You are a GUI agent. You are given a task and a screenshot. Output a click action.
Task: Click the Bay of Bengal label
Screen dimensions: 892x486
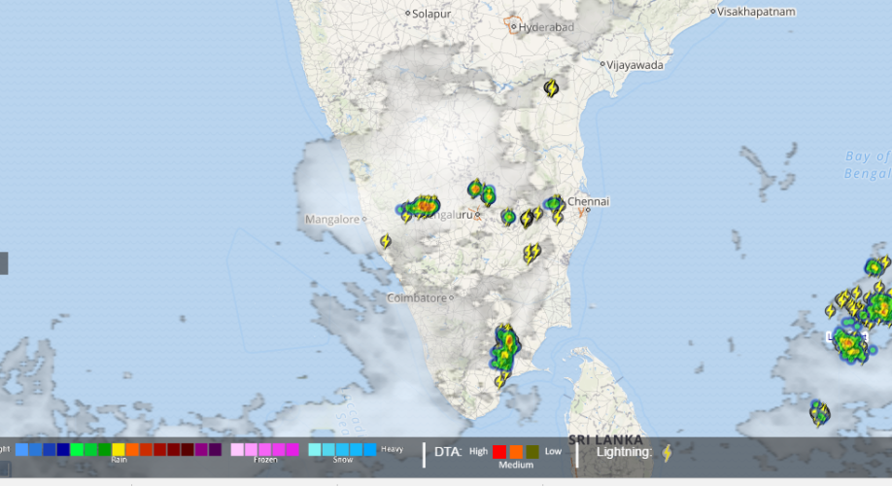[868, 164]
